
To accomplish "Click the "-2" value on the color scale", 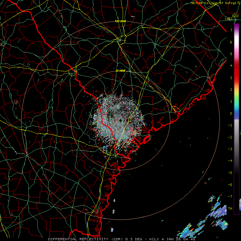I will click(x=230, y=137).
